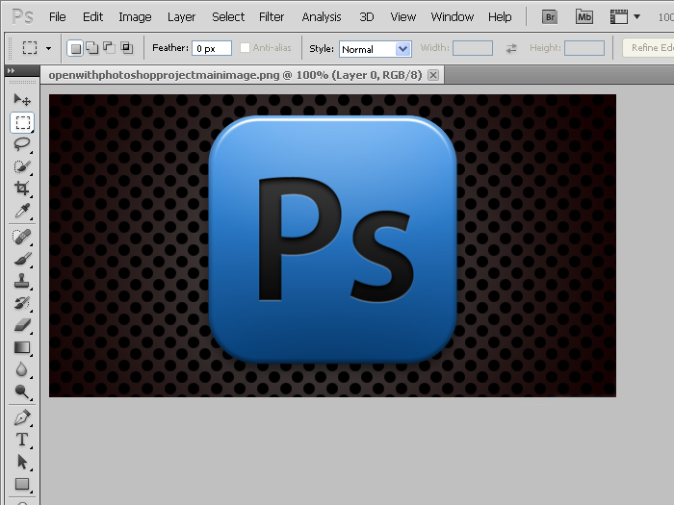Screen dimensions: 674x505
Task: Toggle the Anti-alias checkbox
Action: point(245,48)
